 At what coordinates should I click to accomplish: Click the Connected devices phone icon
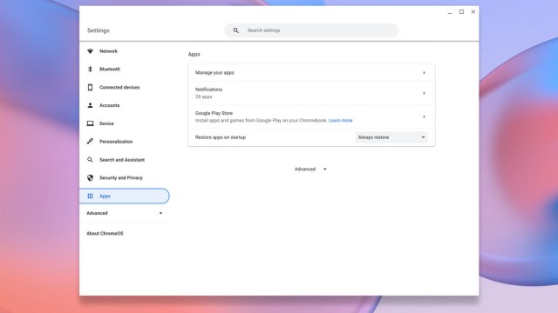pyautogui.click(x=90, y=87)
